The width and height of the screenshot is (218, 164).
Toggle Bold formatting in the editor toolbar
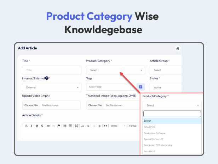click(27, 126)
